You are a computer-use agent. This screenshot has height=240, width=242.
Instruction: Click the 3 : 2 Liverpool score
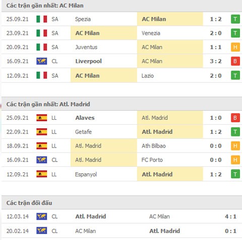(x=216, y=61)
